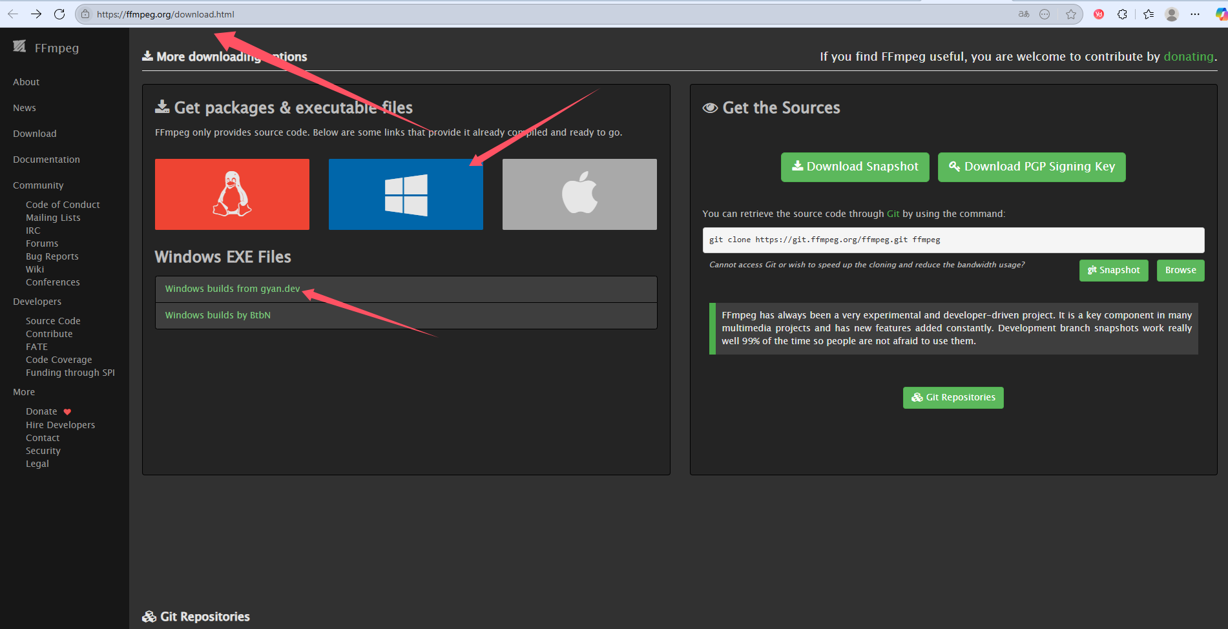Open Source Code link
The width and height of the screenshot is (1228, 629).
[53, 321]
